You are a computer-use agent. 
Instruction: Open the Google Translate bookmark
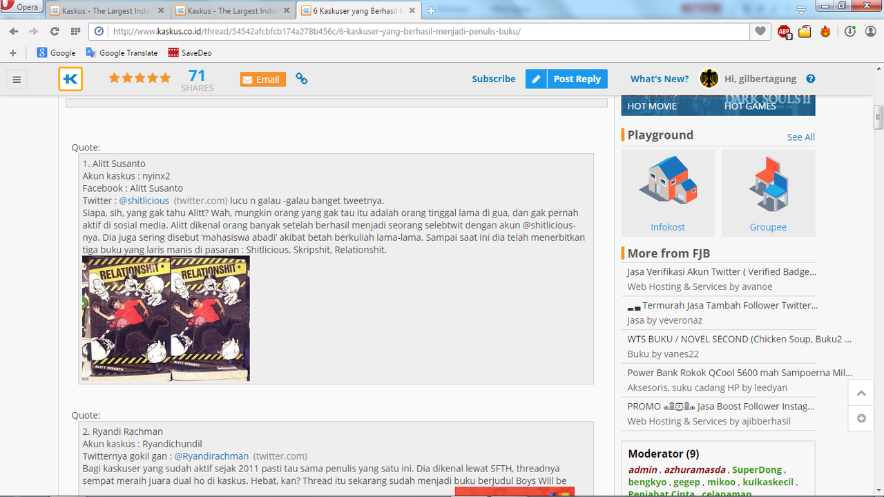pos(122,52)
